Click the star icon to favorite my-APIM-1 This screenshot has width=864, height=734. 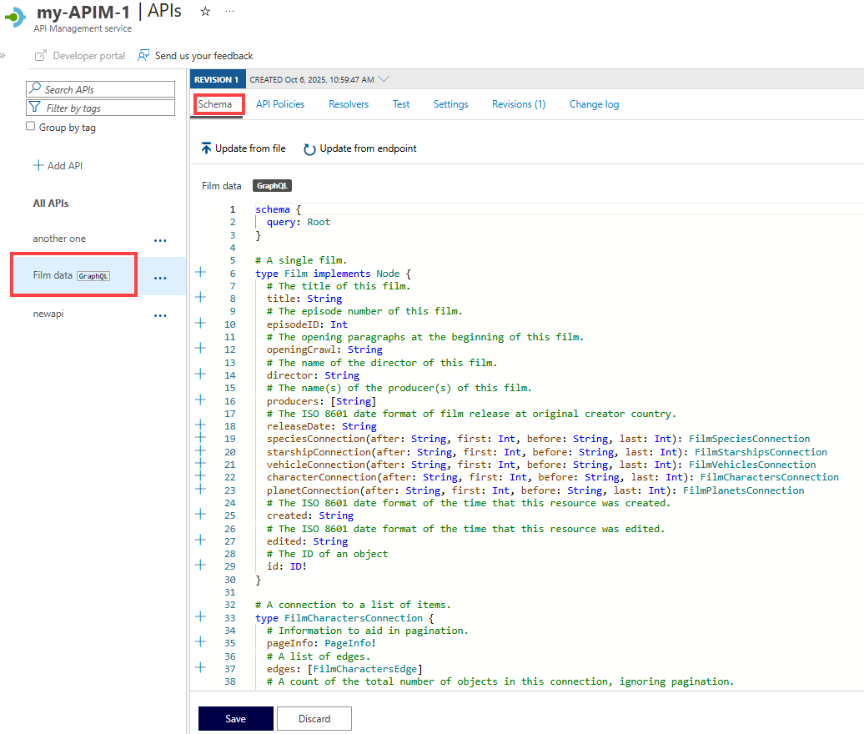tap(205, 13)
